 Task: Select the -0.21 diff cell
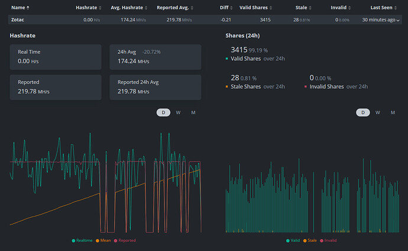pyautogui.click(x=226, y=20)
